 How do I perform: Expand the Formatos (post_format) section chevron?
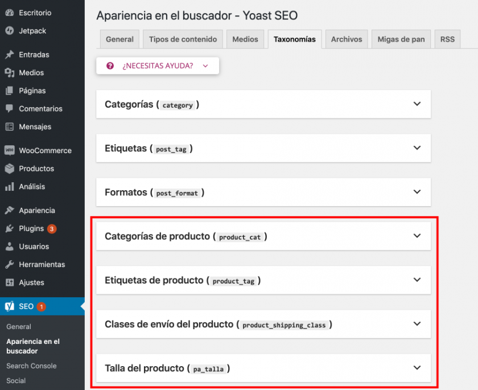coord(417,192)
